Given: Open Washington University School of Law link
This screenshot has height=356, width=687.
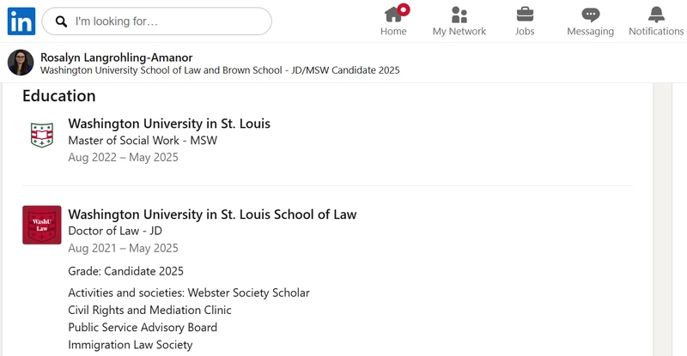Looking at the screenshot, I should pyautogui.click(x=212, y=214).
